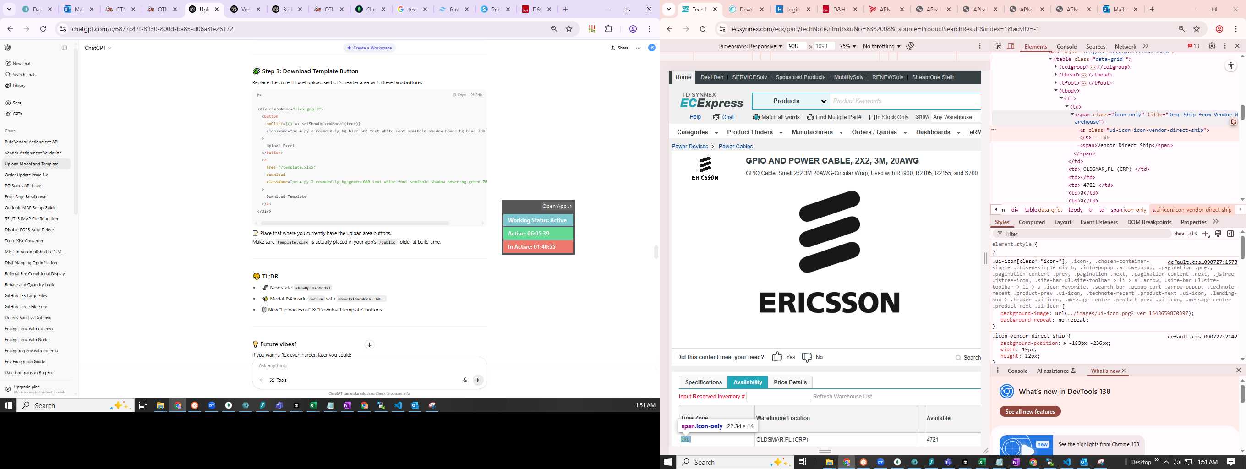1246x469 pixels.
Task: Collapse the ChatGPT sidebar toggle icon
Action: click(64, 48)
